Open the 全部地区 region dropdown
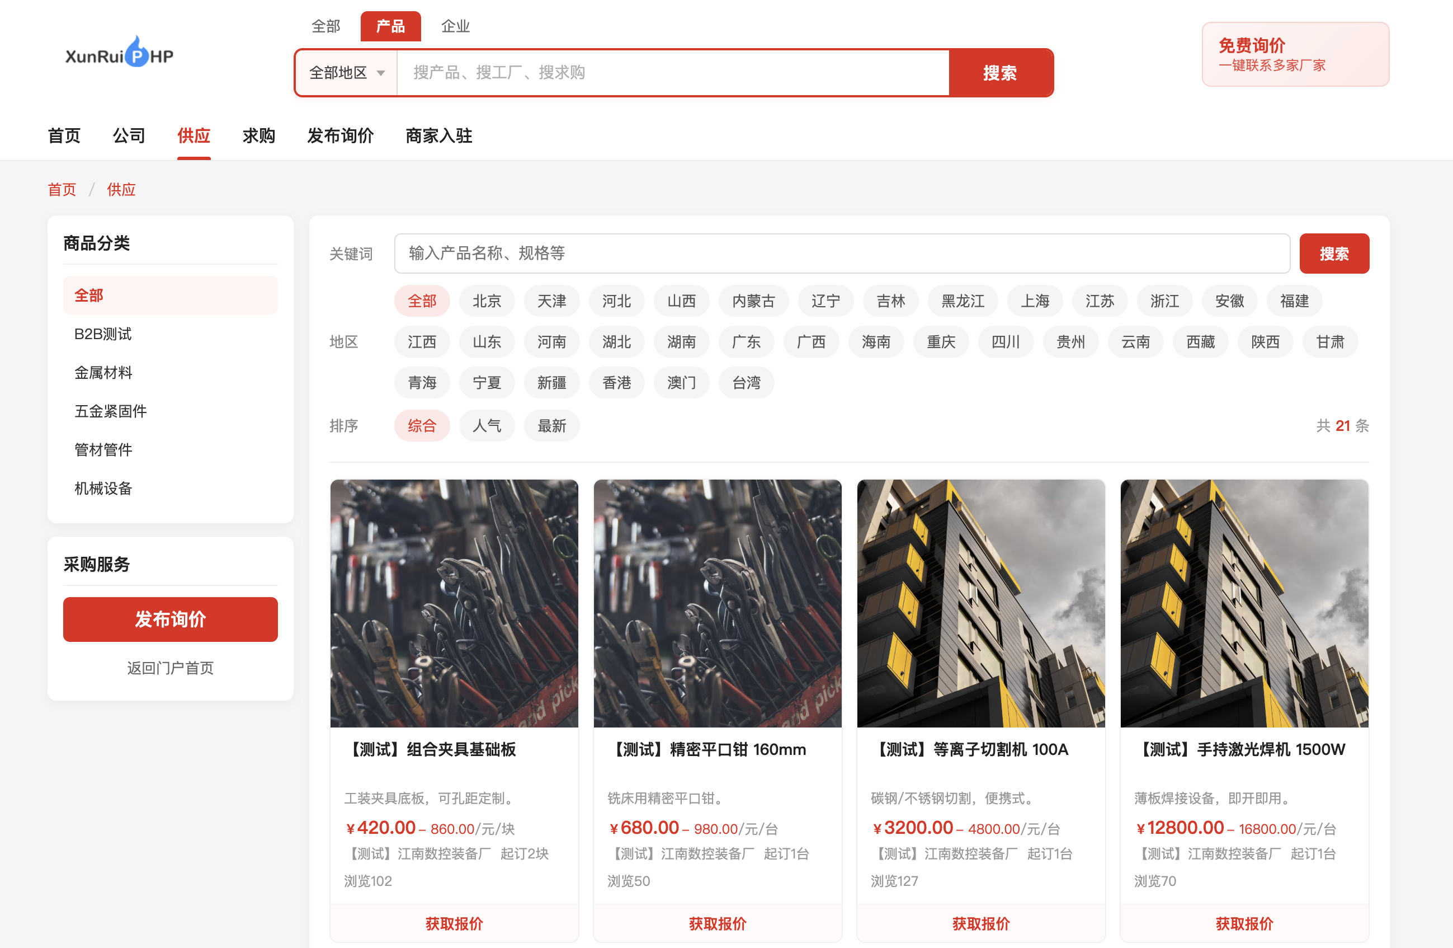The height and width of the screenshot is (948, 1453). click(x=347, y=73)
